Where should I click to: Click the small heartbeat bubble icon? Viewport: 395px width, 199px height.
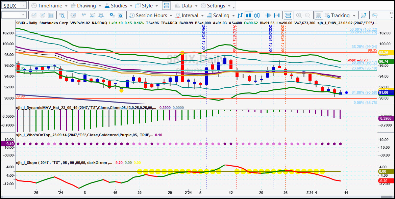84,15
